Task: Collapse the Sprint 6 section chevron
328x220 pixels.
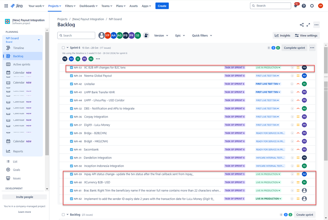Action: tap(67, 48)
